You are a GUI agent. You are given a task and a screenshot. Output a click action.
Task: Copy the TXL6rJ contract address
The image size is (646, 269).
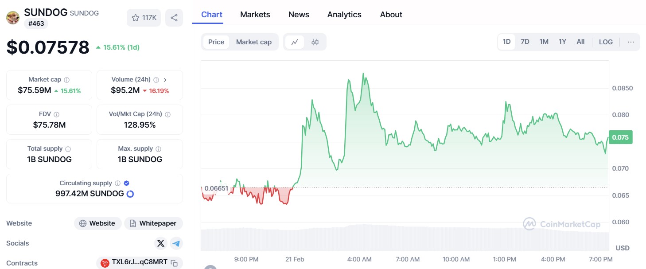pos(175,263)
